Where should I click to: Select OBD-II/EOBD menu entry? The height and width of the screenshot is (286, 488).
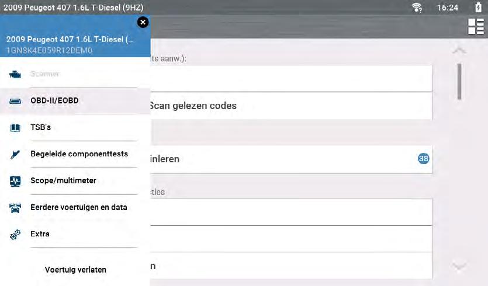[x=75, y=101]
